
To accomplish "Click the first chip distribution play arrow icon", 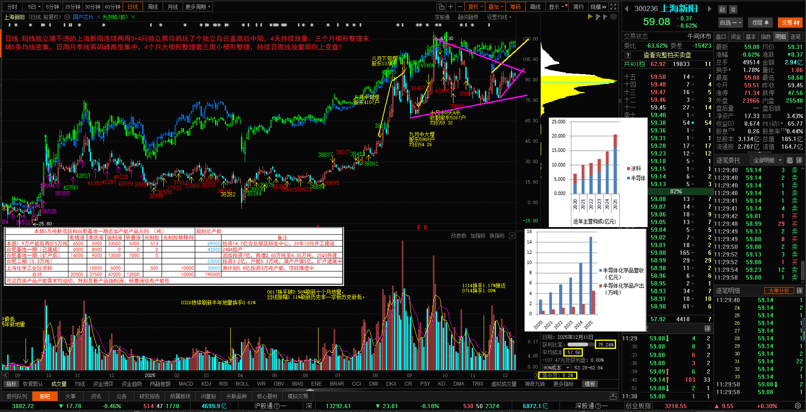I will (x=598, y=17).
